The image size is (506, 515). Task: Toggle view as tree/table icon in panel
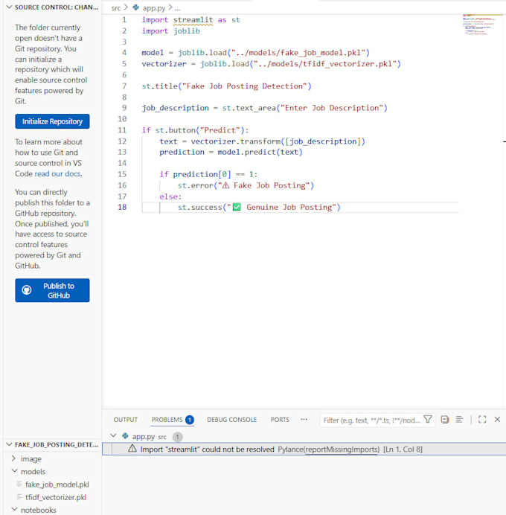[x=459, y=420]
